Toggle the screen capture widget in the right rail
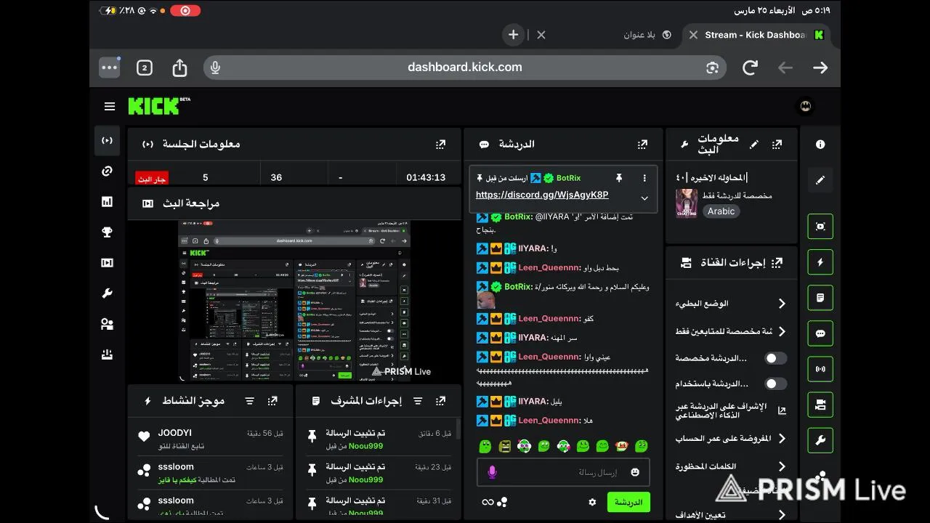This screenshot has height=523, width=930. [x=820, y=227]
